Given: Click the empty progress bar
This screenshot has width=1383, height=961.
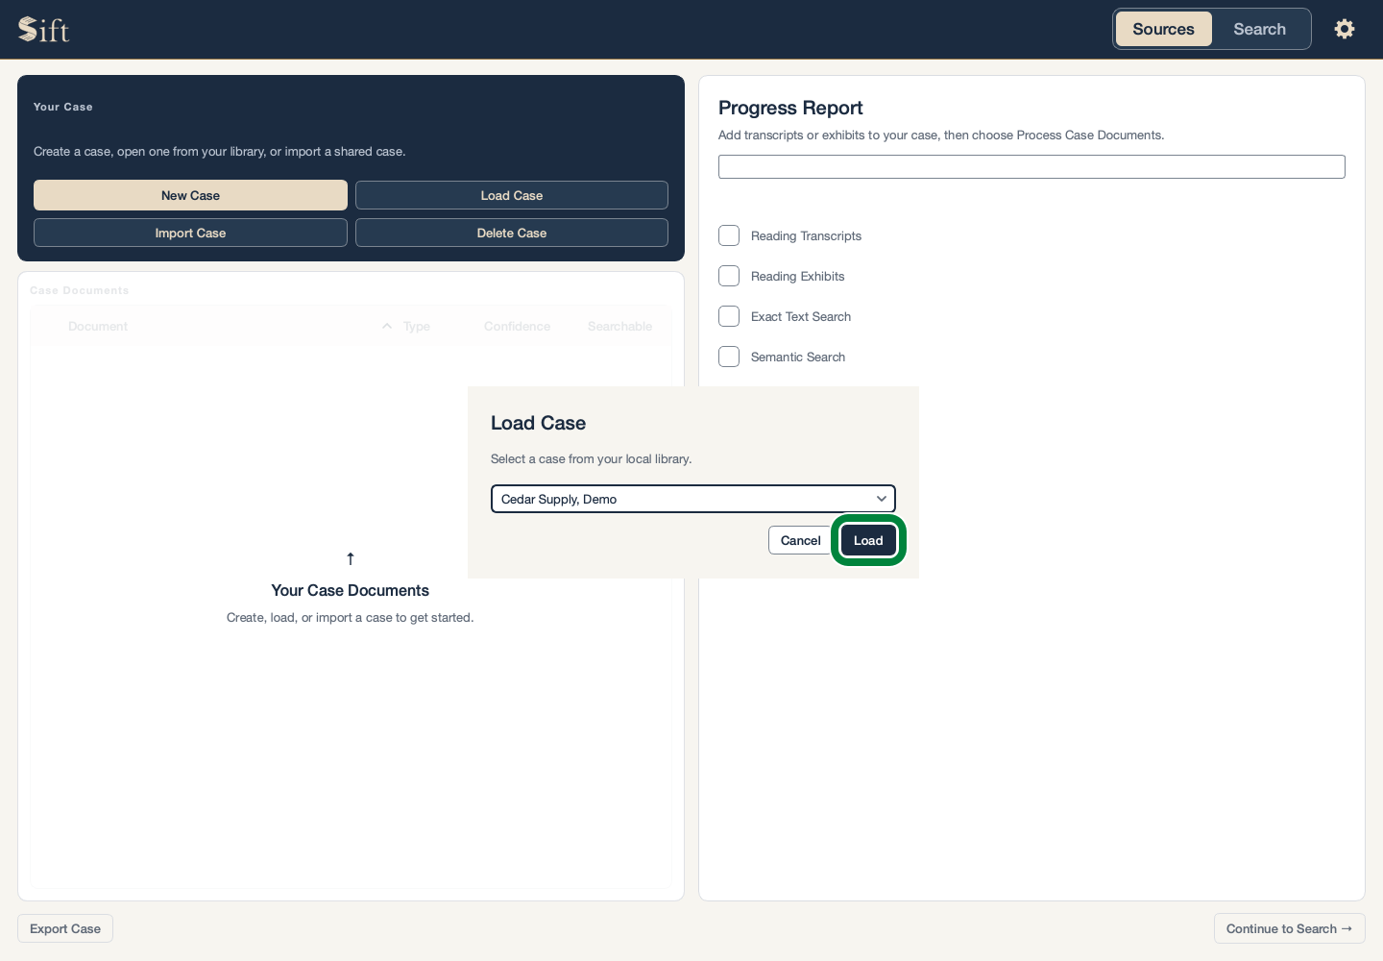Looking at the screenshot, I should tap(1031, 166).
